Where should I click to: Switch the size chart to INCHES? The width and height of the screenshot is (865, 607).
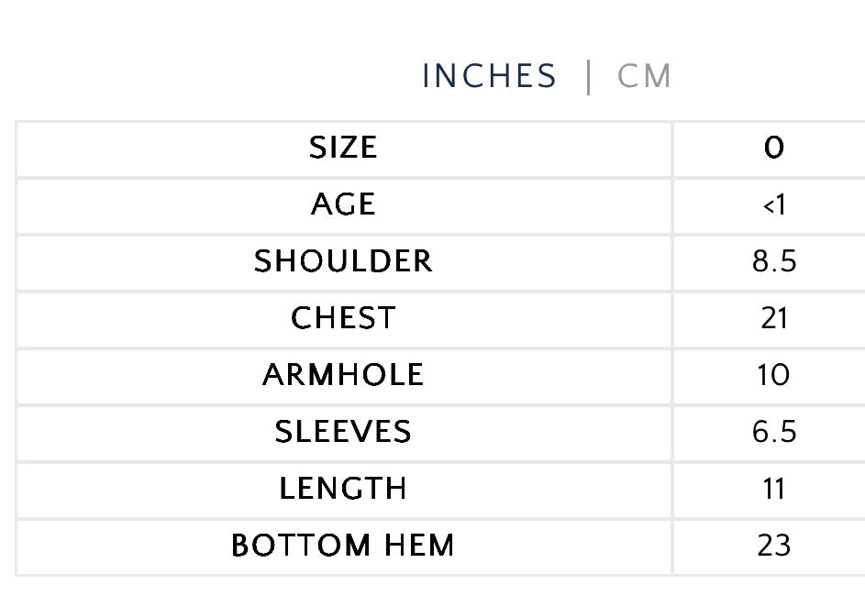tap(489, 77)
